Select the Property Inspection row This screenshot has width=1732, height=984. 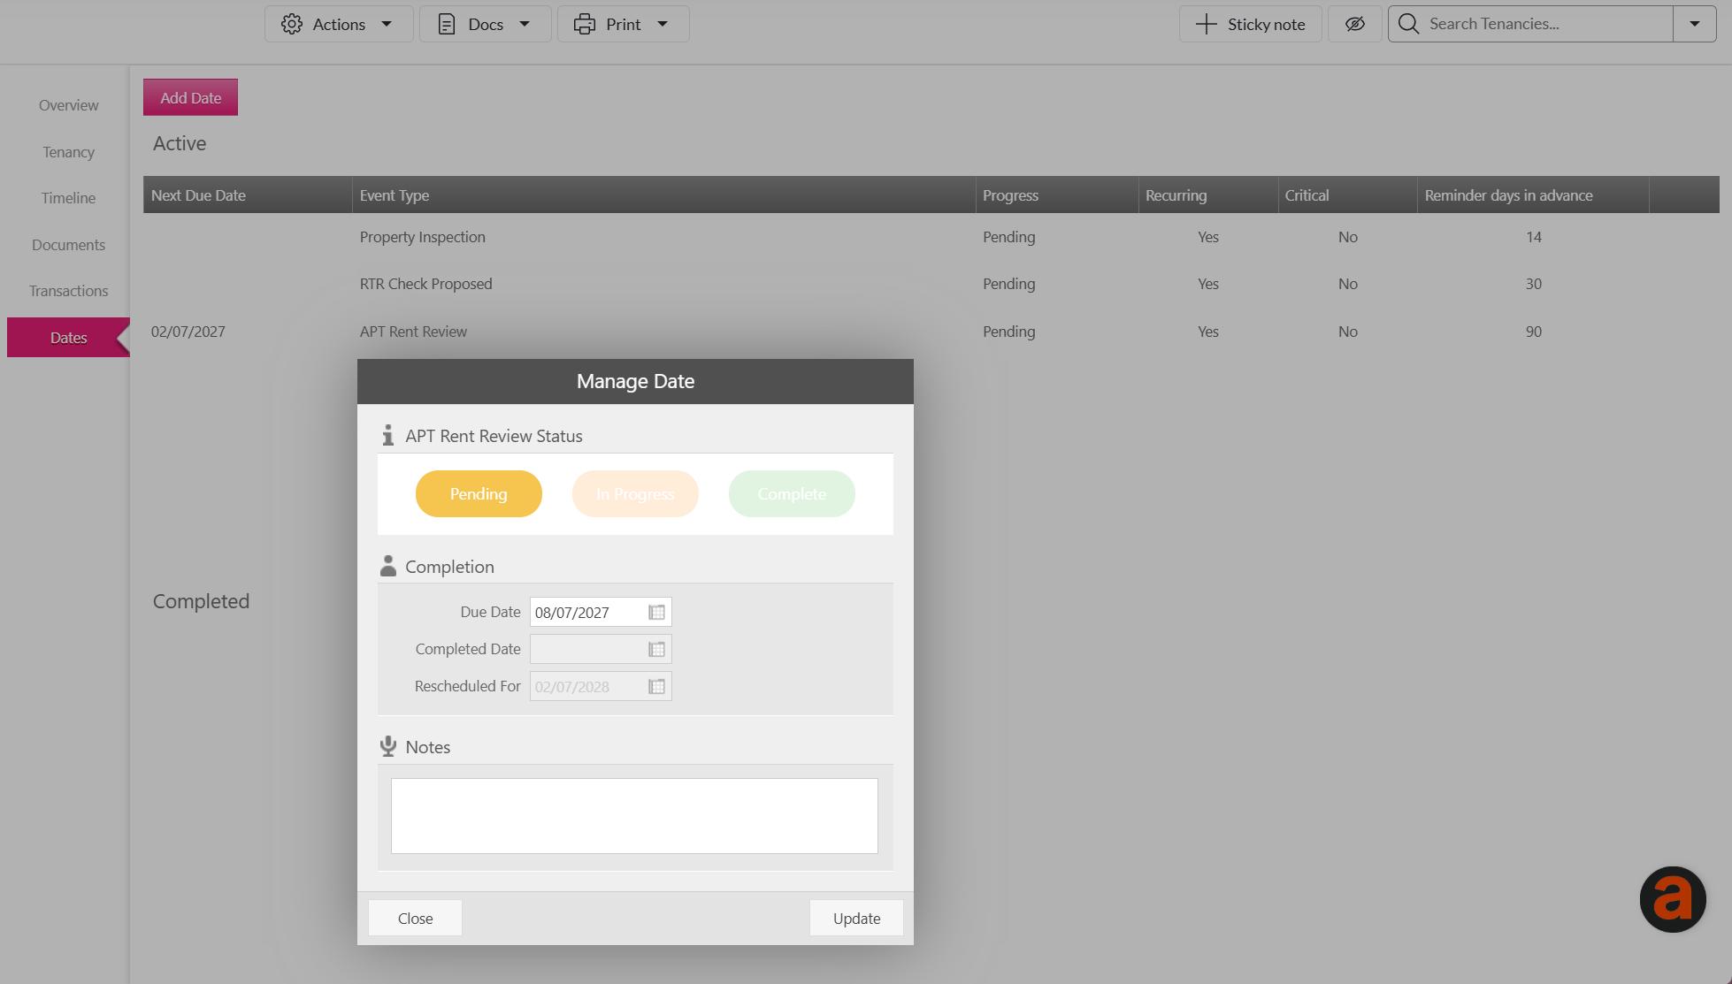point(931,237)
